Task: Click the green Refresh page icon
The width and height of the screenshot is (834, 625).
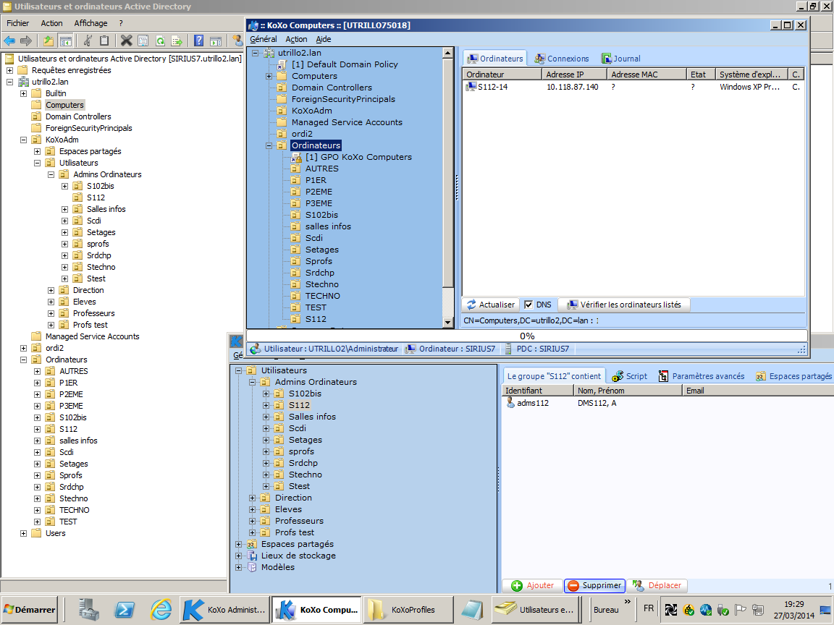Action: click(160, 41)
